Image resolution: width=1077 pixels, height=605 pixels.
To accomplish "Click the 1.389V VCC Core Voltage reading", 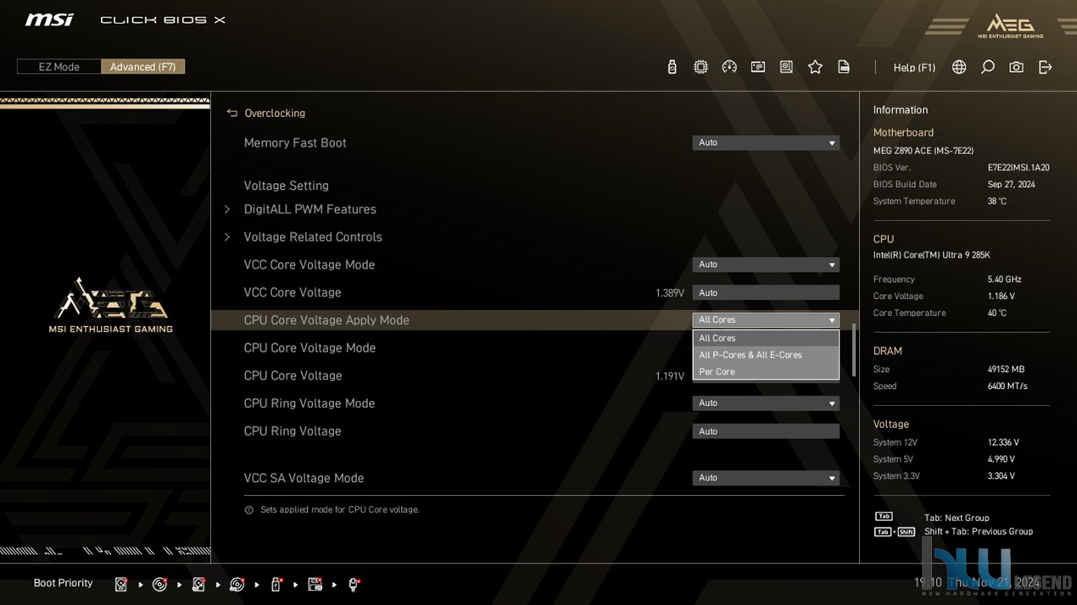I will coord(670,293).
